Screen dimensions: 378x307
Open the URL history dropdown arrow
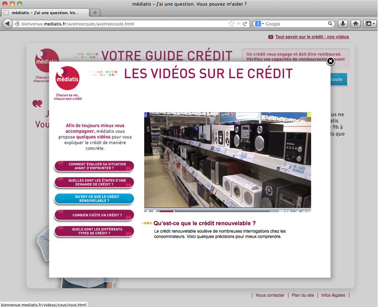(x=238, y=24)
